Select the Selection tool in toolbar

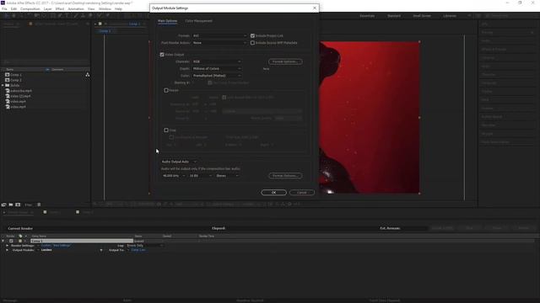point(7,15)
